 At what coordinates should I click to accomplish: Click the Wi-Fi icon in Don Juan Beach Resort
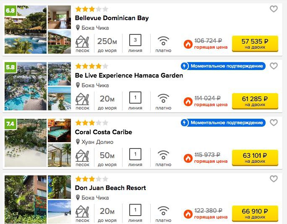(x=163, y=211)
